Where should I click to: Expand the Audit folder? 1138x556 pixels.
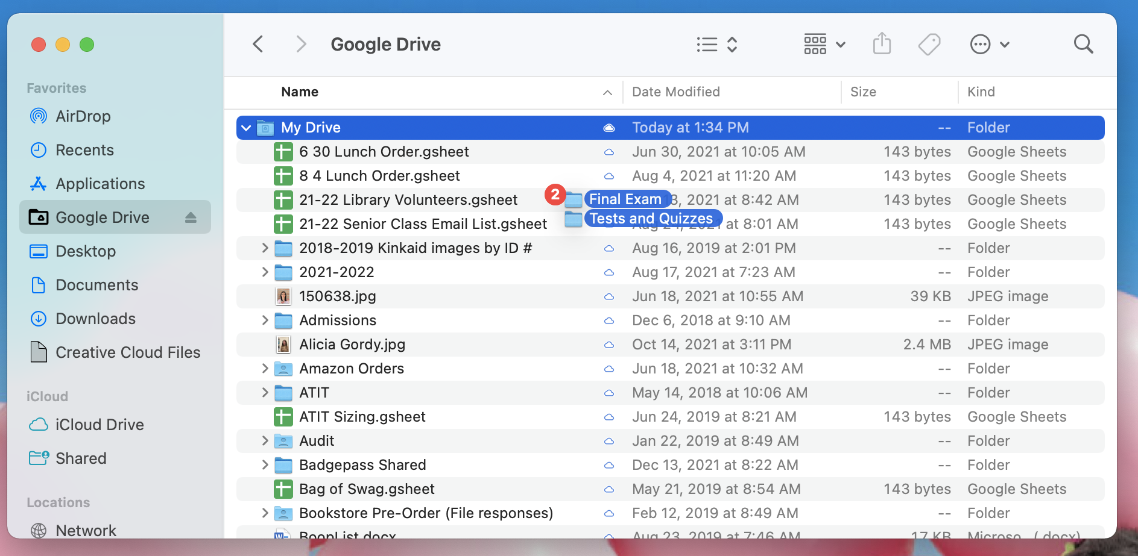click(x=265, y=440)
